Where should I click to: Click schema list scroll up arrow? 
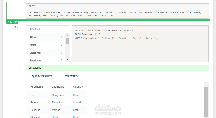(x=67, y=36)
